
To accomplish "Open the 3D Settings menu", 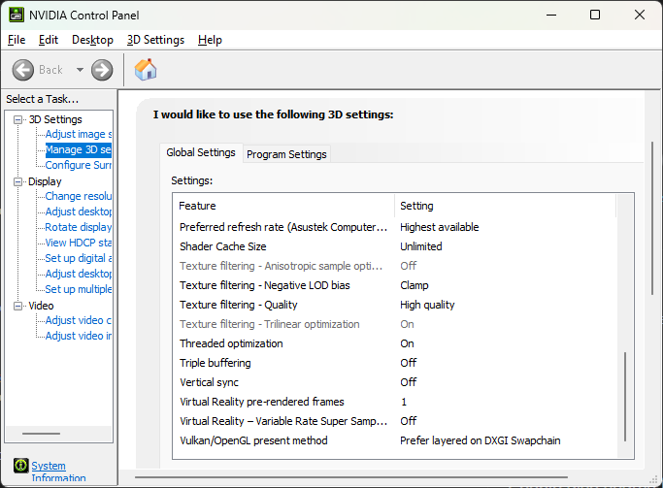I will [x=155, y=40].
